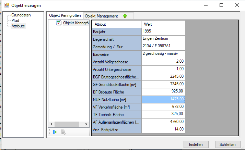The image size is (245, 150).
Task: Select Anzahl Untergeschosse value 1,00
Action: pos(163,70)
